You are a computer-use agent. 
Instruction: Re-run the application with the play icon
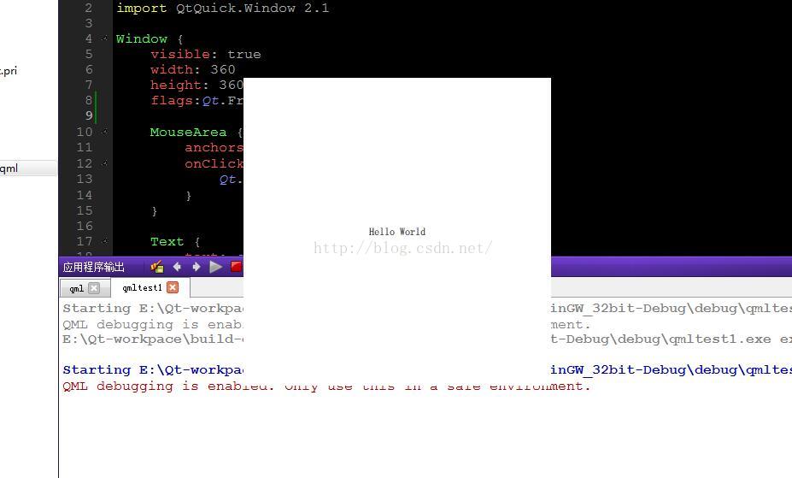coord(215,266)
